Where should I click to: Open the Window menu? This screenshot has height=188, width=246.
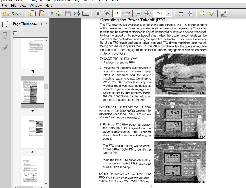(x=36, y=6)
